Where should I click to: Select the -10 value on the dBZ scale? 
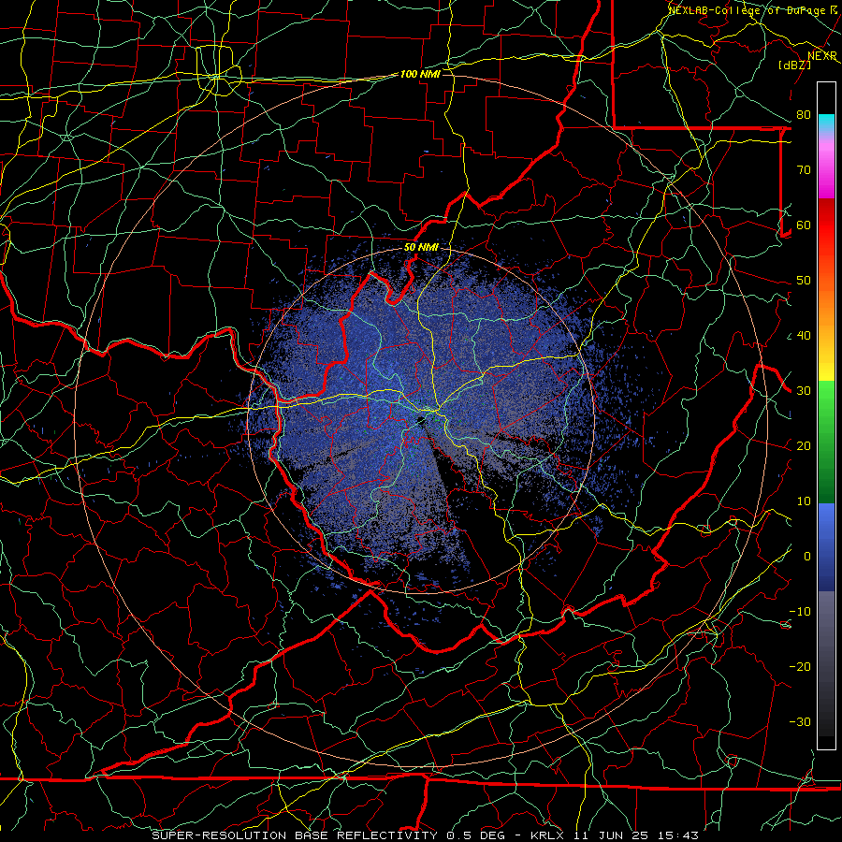pos(800,612)
